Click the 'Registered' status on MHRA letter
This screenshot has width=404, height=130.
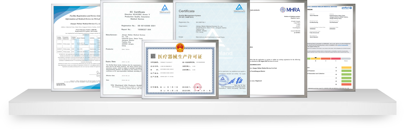(258, 81)
